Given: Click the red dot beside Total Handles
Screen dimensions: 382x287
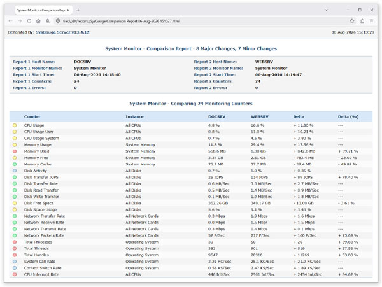Looking at the screenshot, I should pyautogui.click(x=15, y=255).
